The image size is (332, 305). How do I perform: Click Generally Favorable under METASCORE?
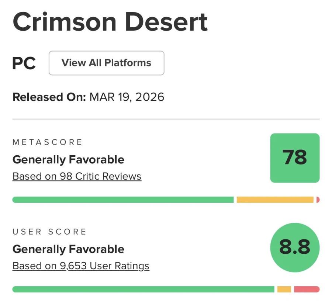tap(68, 160)
